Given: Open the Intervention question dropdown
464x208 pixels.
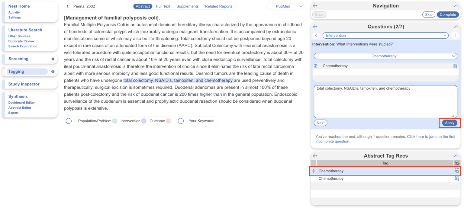Looking at the screenshot, I should tap(385, 35).
